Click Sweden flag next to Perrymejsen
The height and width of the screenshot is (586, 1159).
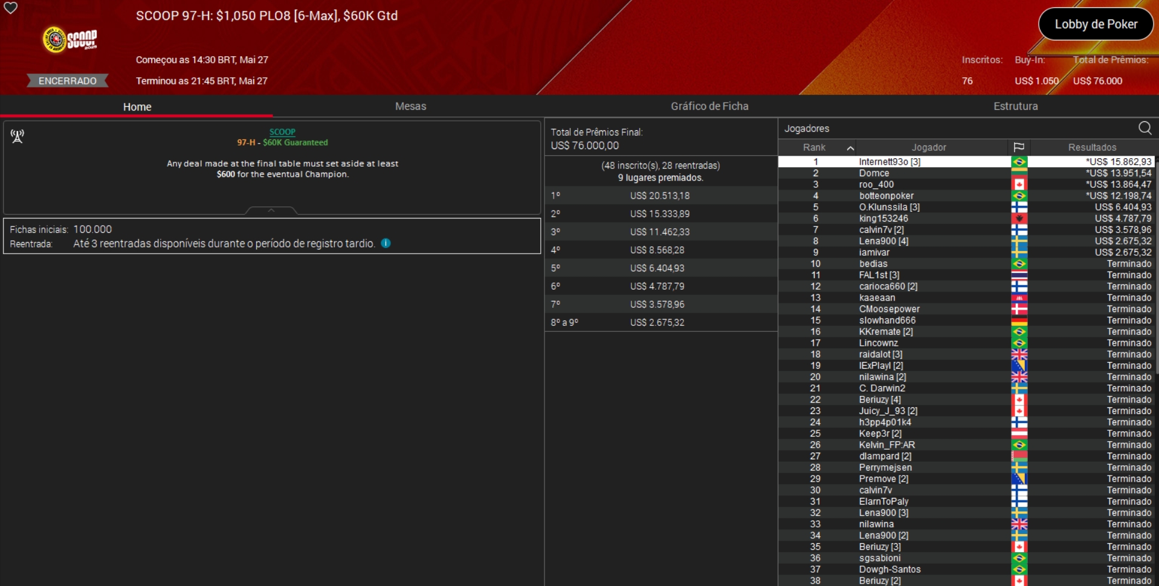[x=1019, y=468]
